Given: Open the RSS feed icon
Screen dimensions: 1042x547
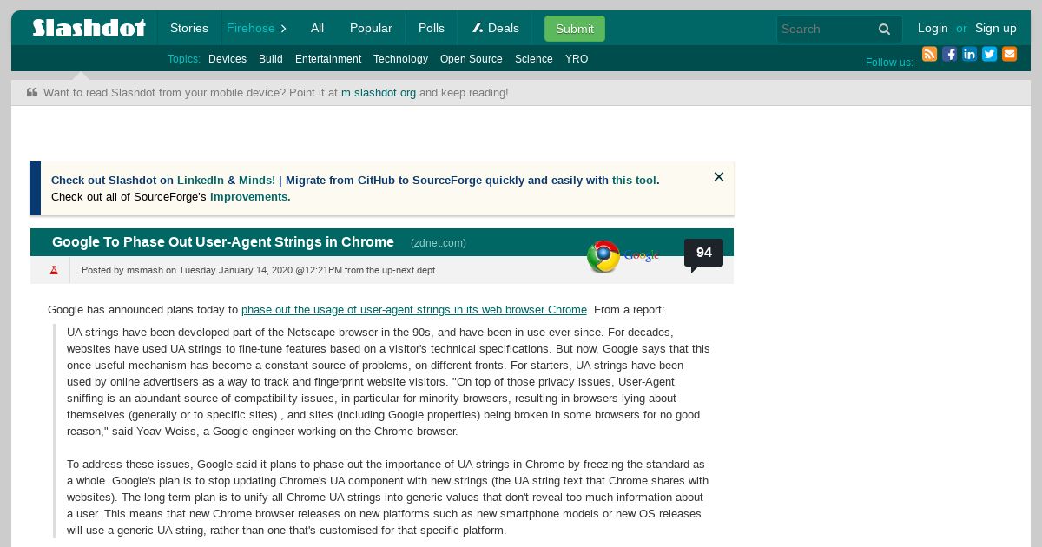Looking at the screenshot, I should (929, 54).
